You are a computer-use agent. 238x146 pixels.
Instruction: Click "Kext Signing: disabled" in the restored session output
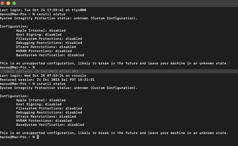[x=39, y=104]
